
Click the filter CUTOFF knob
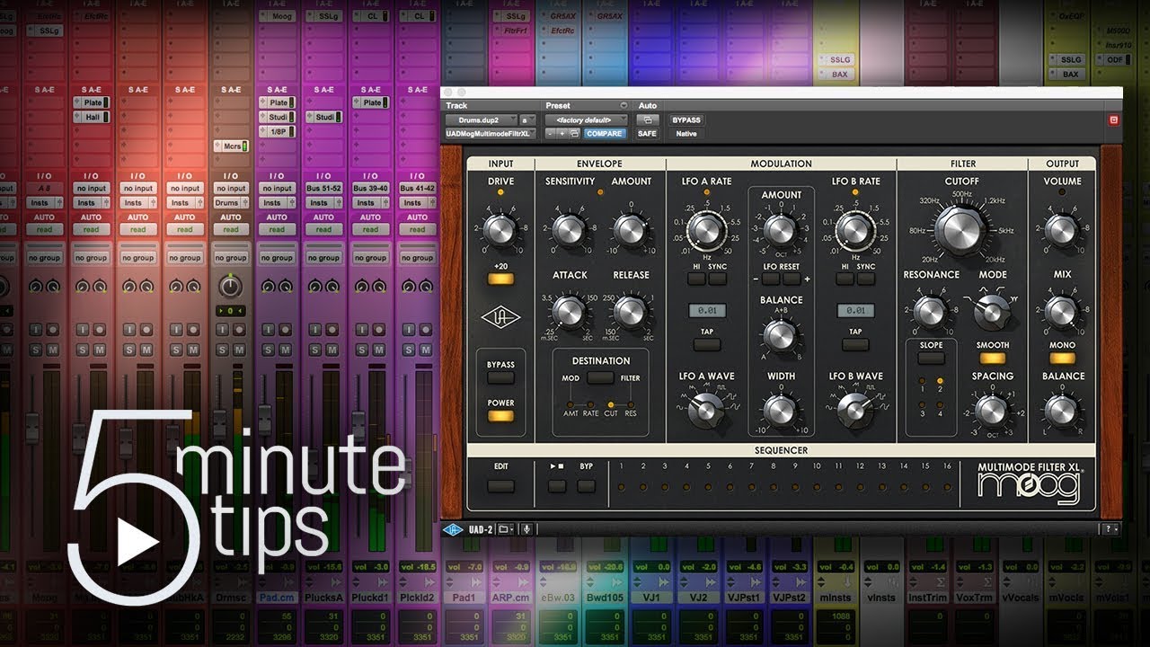coord(961,232)
